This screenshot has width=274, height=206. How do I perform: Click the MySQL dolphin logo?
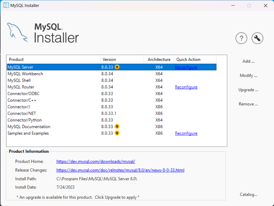pos(18,33)
